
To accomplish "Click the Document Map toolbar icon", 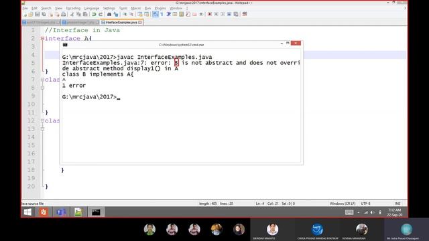I will (181, 14).
